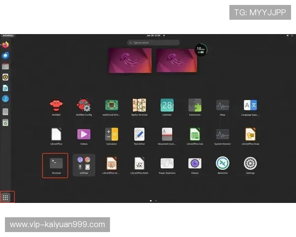
Task: Launch MoltBot Config
Action: click(x=84, y=107)
